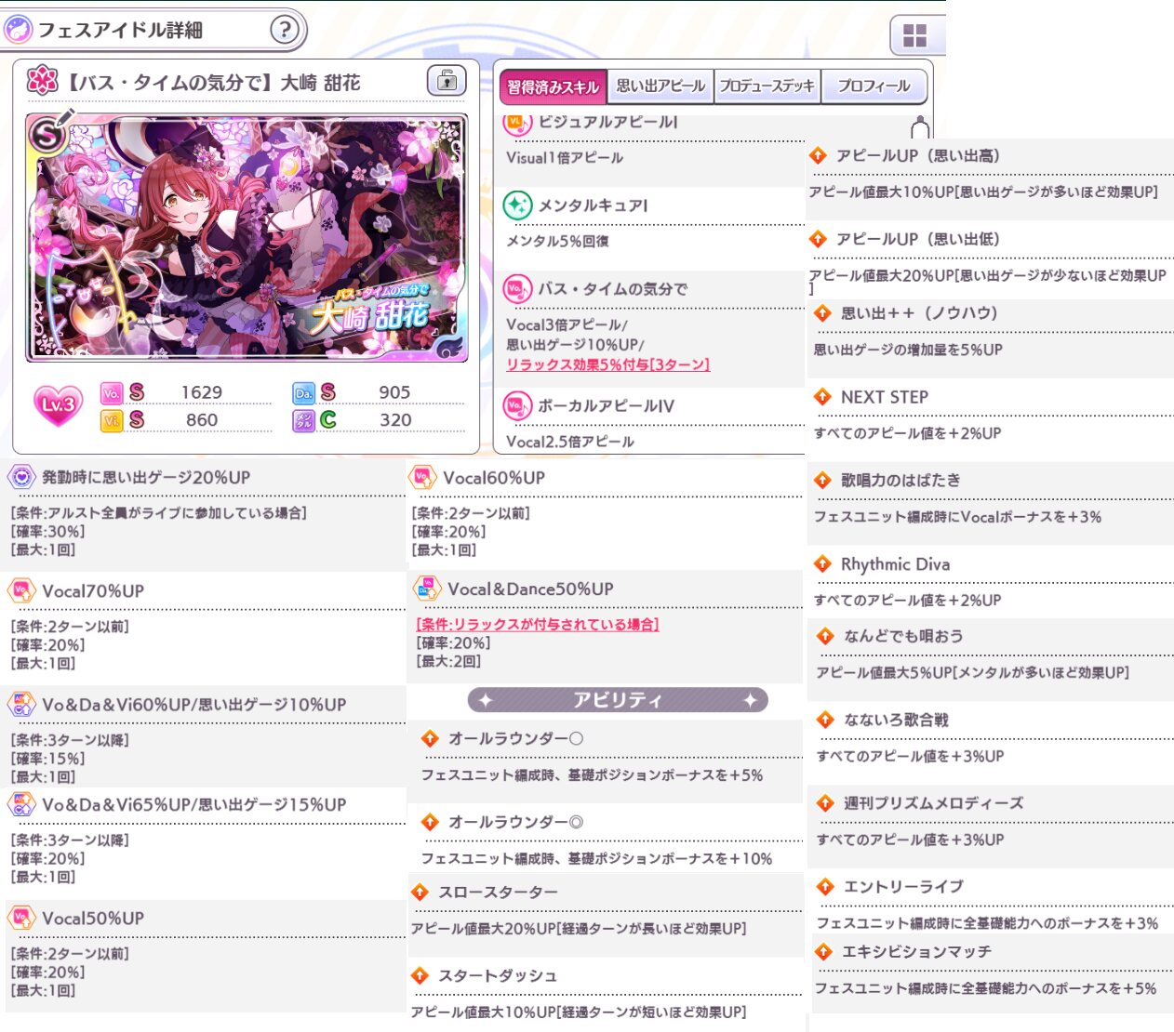Screen dimensions: 1174x1032
Task: Click the スタートダッシュ ability diamond icon
Action: 420,975
